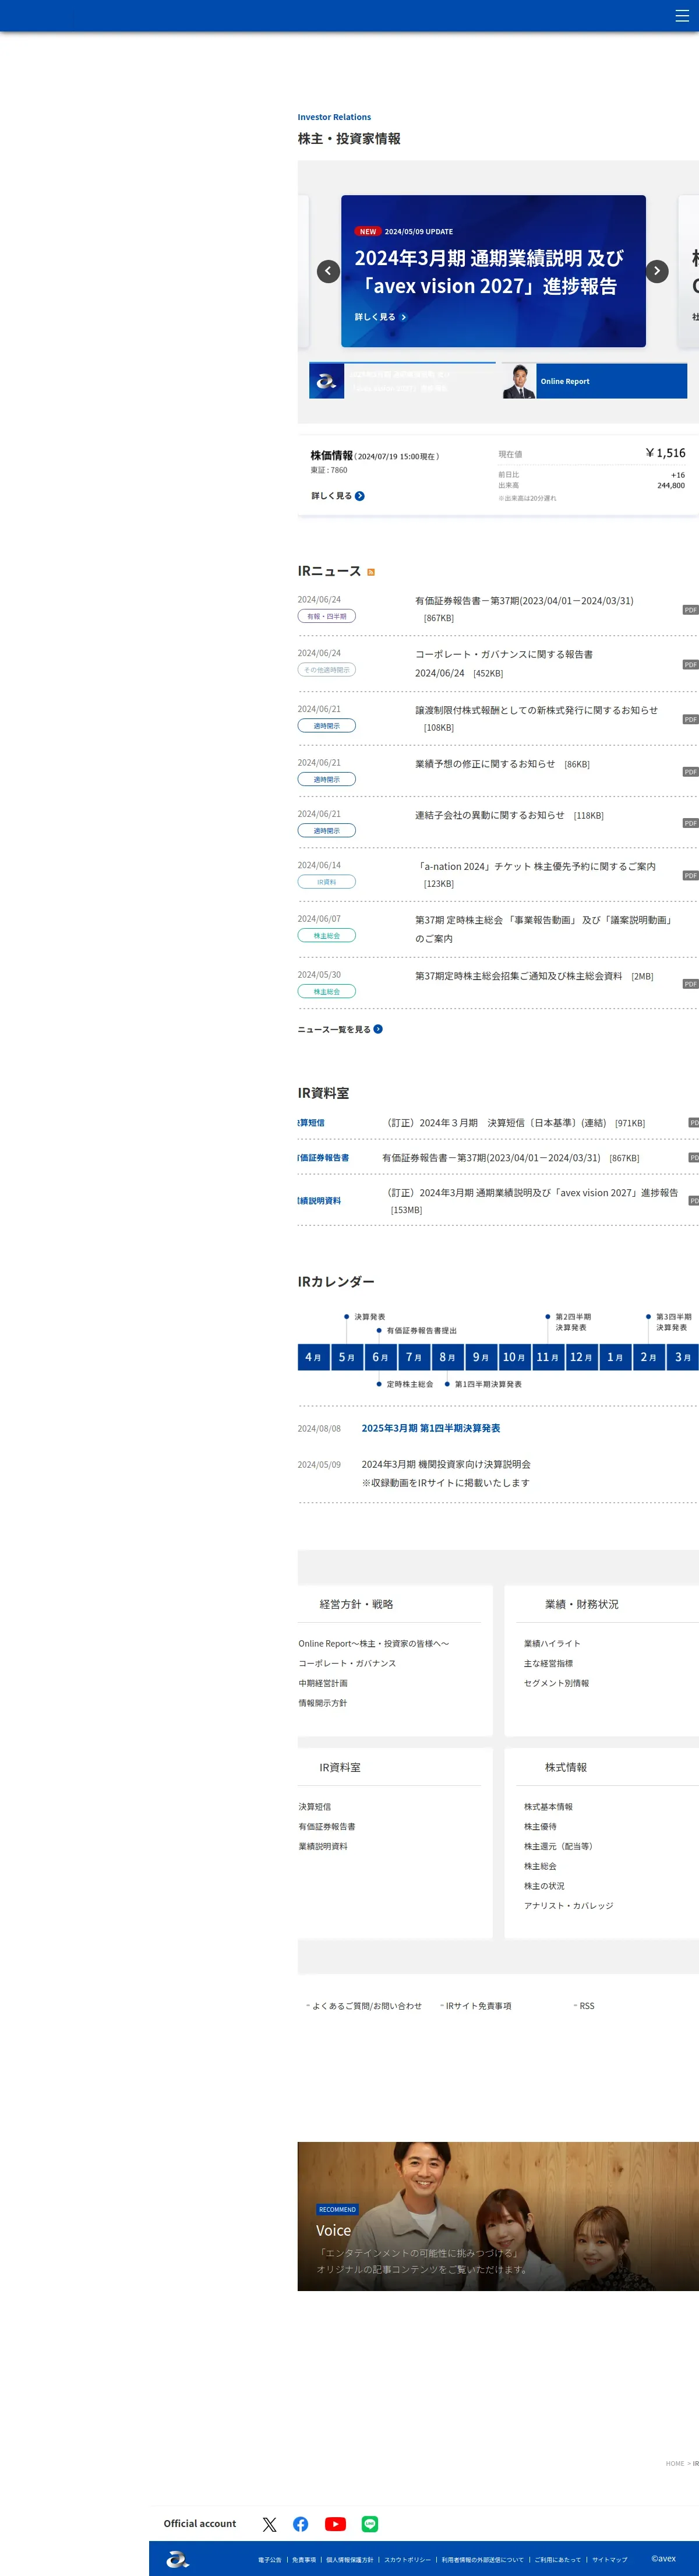Select 6月 on the IR calendar
This screenshot has width=699, height=2576.
click(x=381, y=1357)
